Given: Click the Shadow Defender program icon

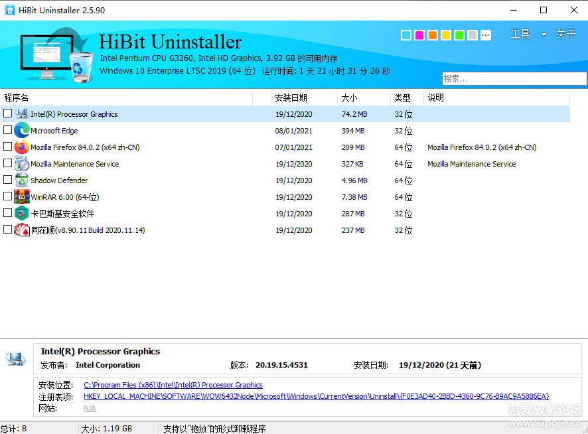Looking at the screenshot, I should (22, 180).
